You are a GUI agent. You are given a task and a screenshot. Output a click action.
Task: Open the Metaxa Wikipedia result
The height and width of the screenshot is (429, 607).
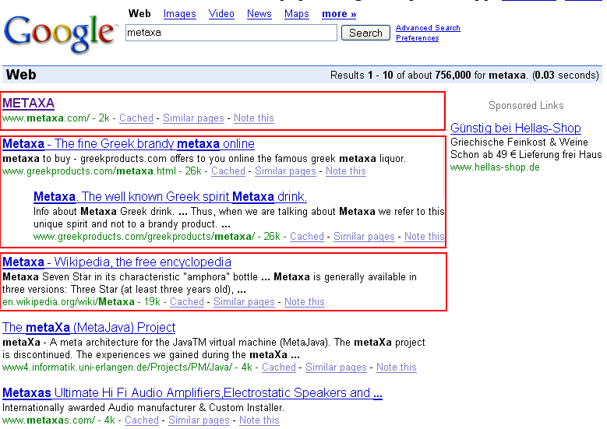[x=117, y=262]
